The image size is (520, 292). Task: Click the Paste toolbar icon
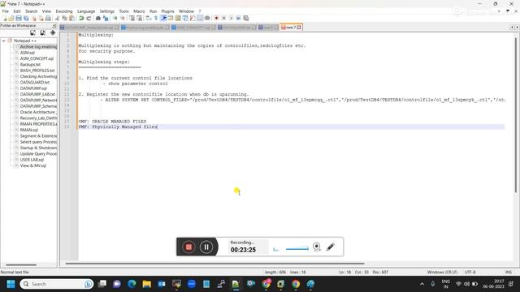pos(71,18)
